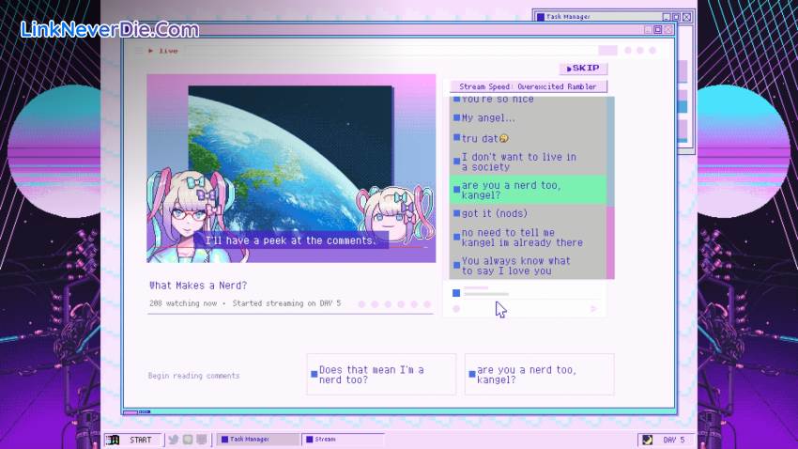The image size is (798, 449).
Task: Click the hamburger menu icon beside live
Action: pos(139,51)
